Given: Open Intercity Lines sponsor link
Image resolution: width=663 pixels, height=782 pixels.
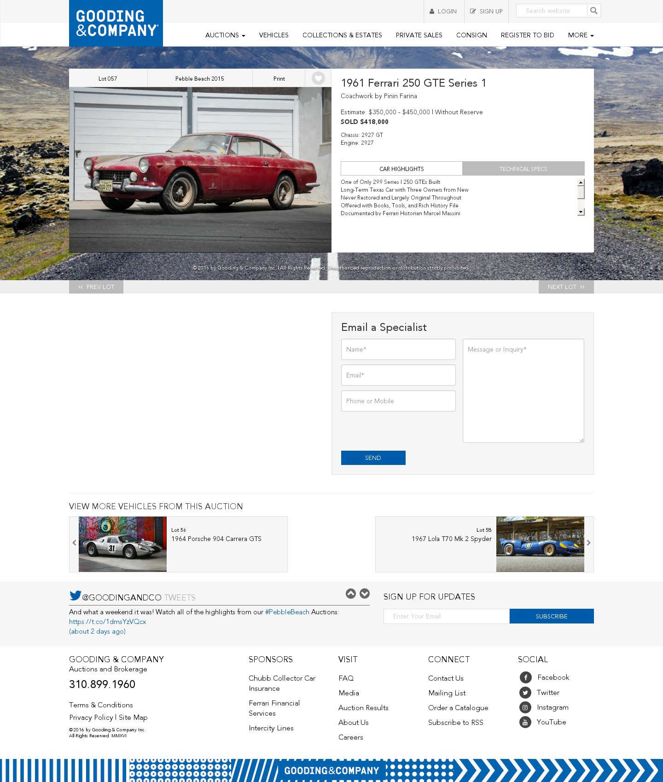Looking at the screenshot, I should point(271,728).
